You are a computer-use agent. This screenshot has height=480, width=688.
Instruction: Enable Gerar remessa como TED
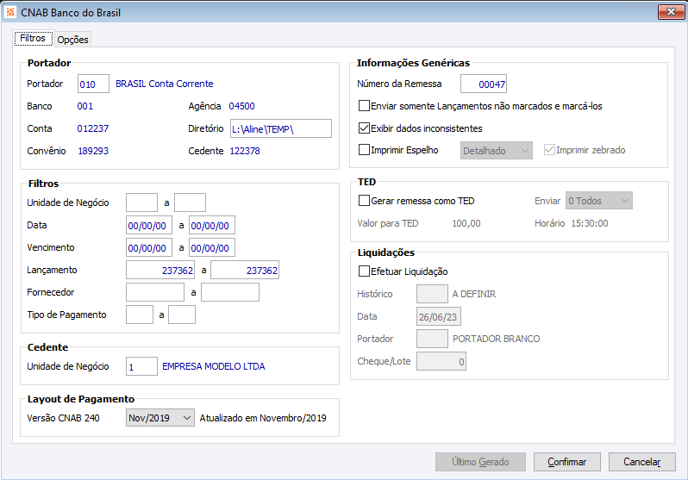point(364,201)
